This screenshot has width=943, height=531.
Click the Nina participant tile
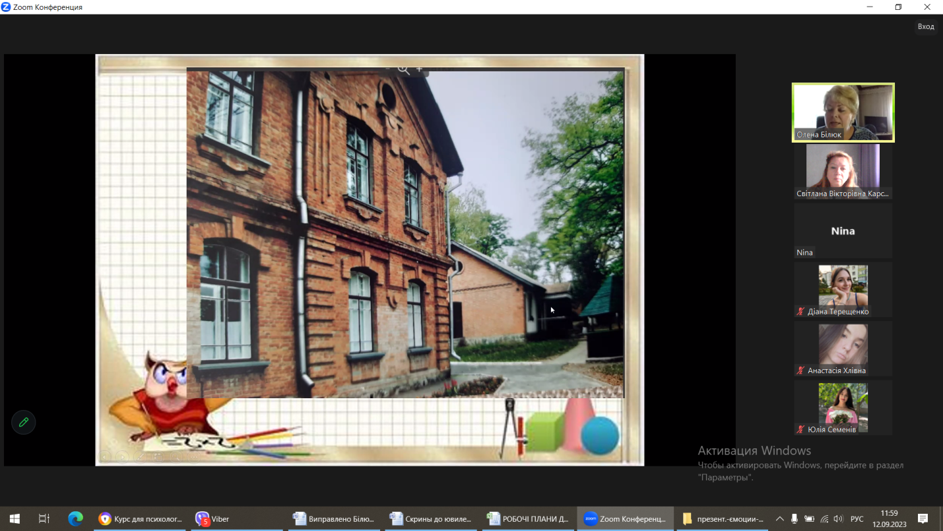(843, 231)
